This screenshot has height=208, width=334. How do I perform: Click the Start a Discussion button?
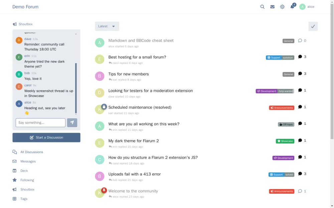46,137
